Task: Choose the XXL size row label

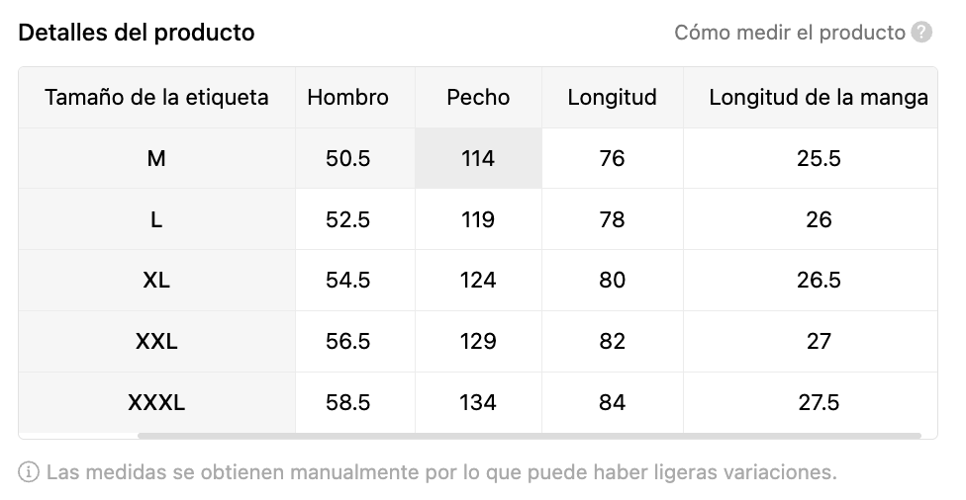Action: pos(156,342)
